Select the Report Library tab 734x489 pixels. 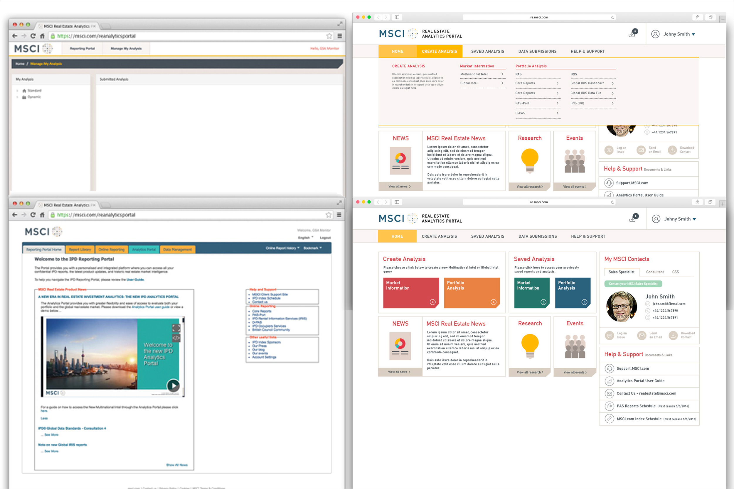coord(80,250)
